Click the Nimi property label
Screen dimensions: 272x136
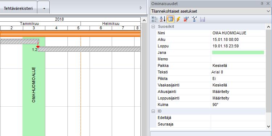coord(161,33)
